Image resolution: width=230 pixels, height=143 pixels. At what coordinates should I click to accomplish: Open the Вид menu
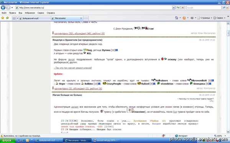point(20,13)
